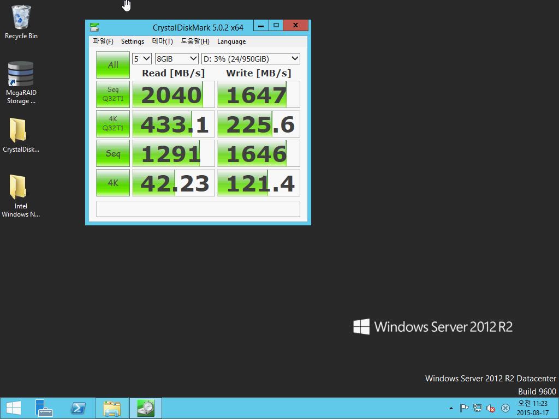
Task: Click the Seq read result 1291
Action: (173, 153)
